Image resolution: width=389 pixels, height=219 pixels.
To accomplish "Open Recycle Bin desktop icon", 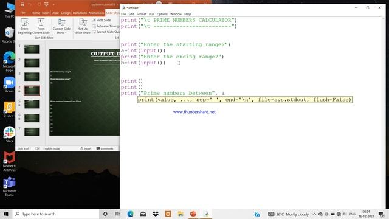I will [9, 35].
